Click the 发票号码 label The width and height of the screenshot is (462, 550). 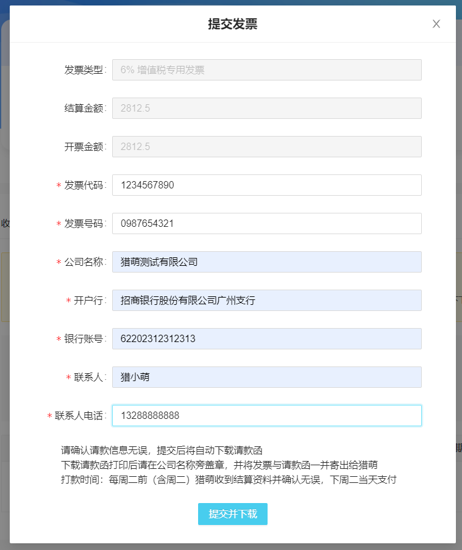pos(84,223)
